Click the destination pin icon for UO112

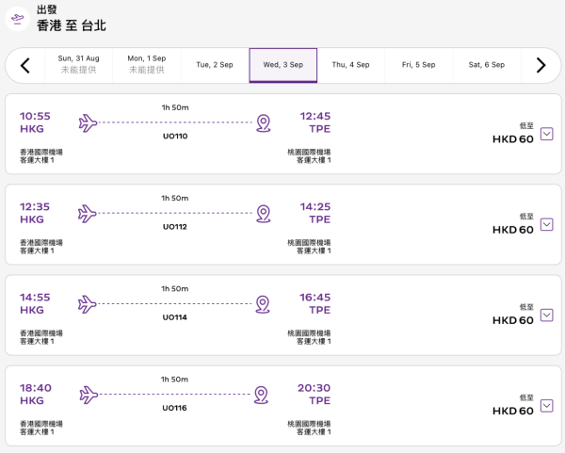pos(264,214)
